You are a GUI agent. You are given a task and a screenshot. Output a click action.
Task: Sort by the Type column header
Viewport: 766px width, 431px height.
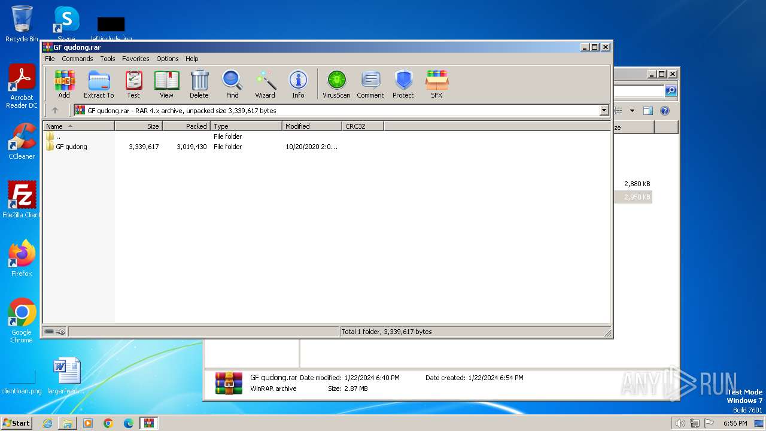click(246, 126)
